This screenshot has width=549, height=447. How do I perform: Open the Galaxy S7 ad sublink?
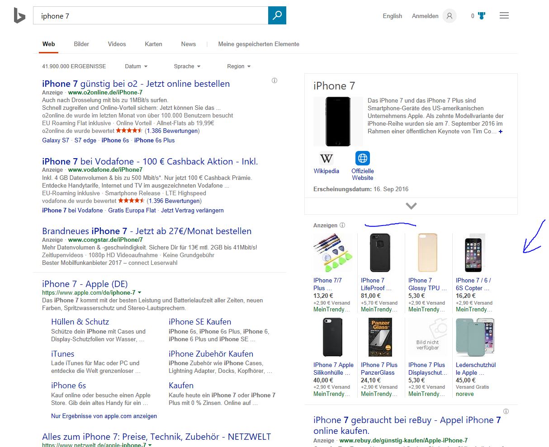click(56, 140)
